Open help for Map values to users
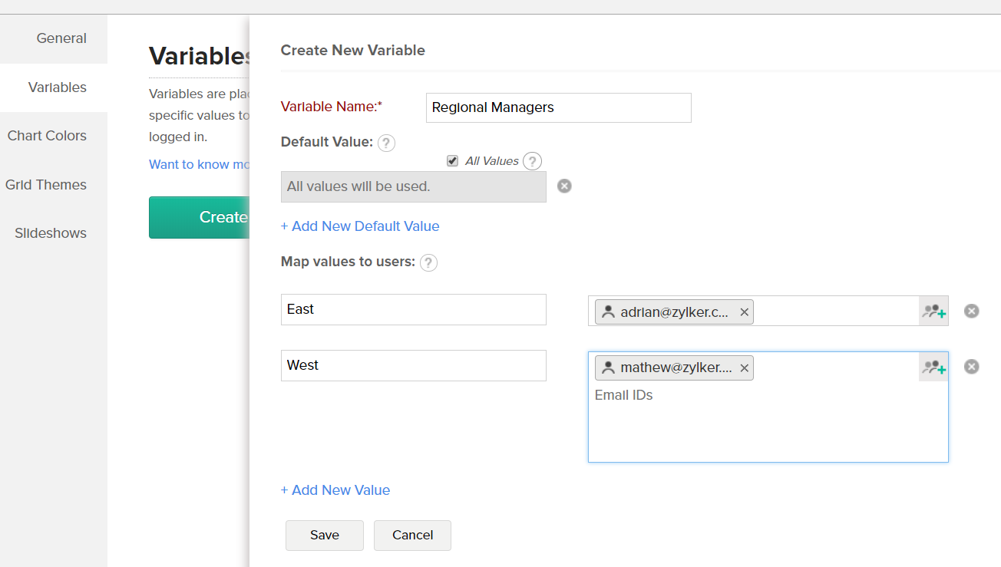The width and height of the screenshot is (1001, 567). [x=429, y=262]
